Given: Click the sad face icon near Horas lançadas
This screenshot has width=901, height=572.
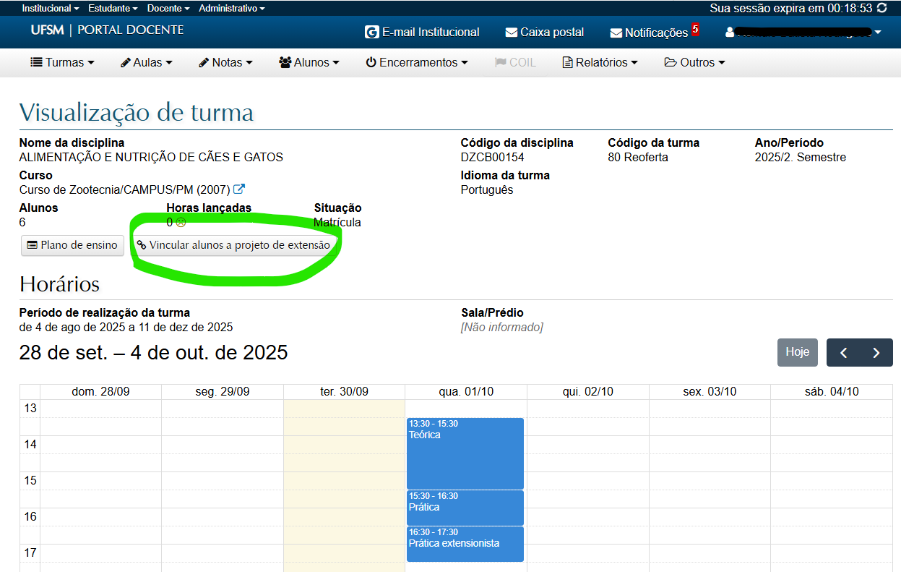Looking at the screenshot, I should pos(181,223).
